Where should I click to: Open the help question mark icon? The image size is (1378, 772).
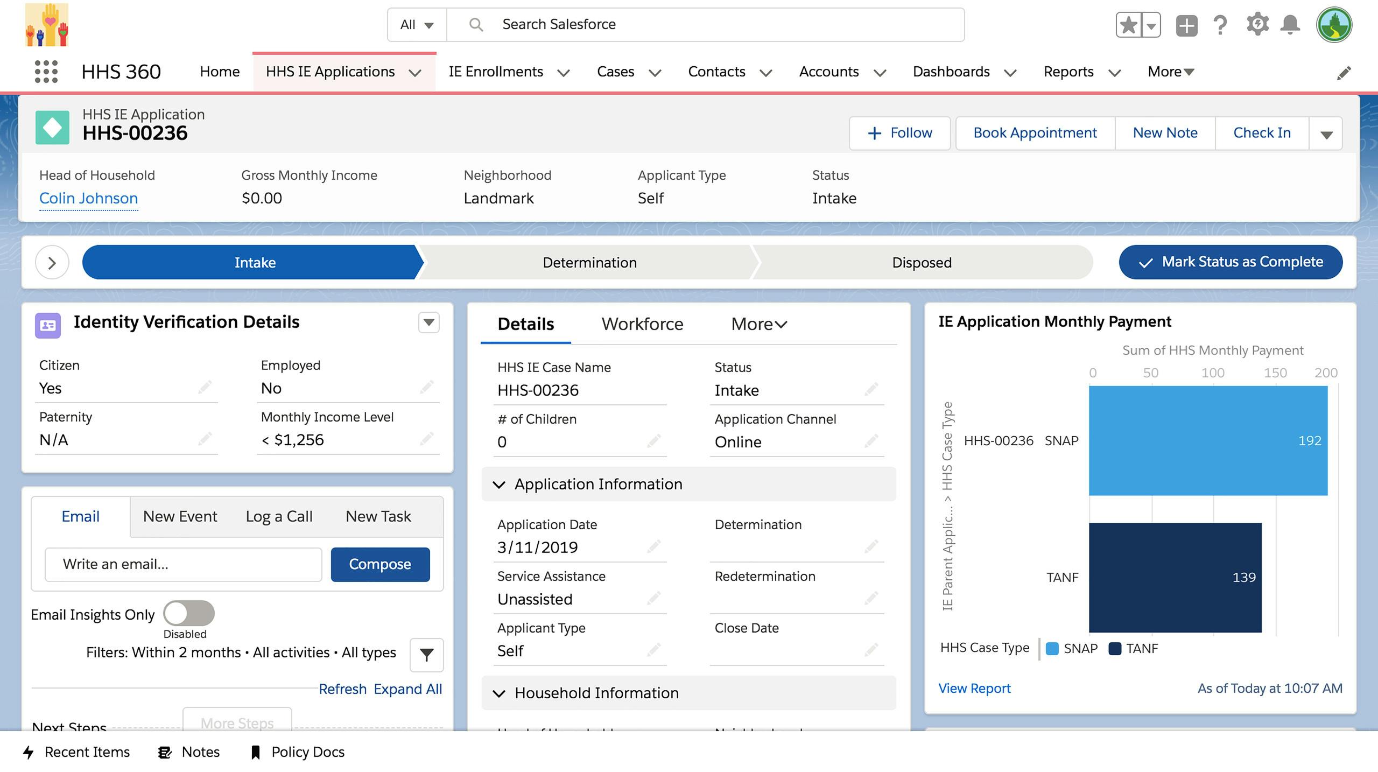tap(1220, 25)
